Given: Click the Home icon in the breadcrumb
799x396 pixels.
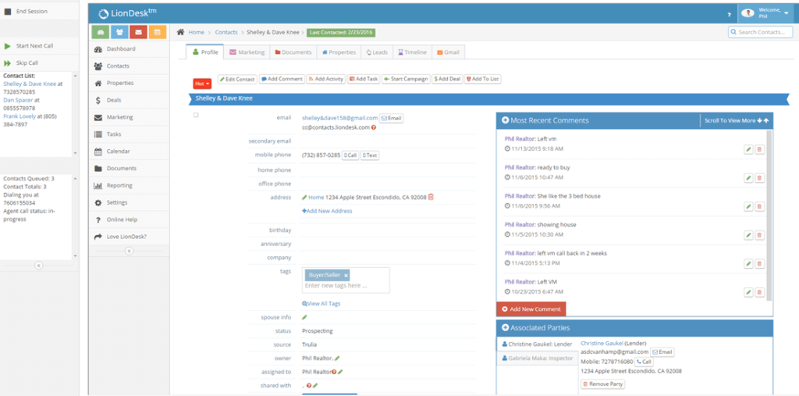Looking at the screenshot, I should coord(180,32).
